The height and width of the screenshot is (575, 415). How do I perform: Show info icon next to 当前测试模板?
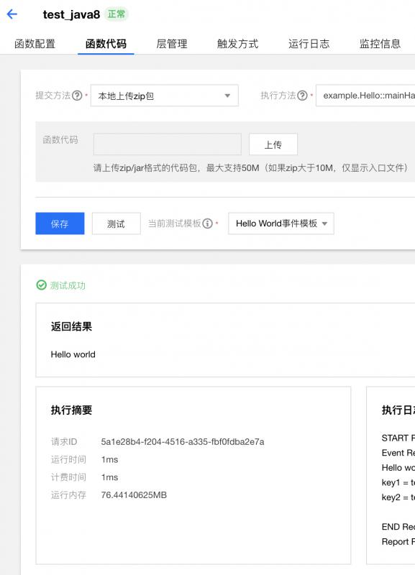pyautogui.click(x=207, y=224)
